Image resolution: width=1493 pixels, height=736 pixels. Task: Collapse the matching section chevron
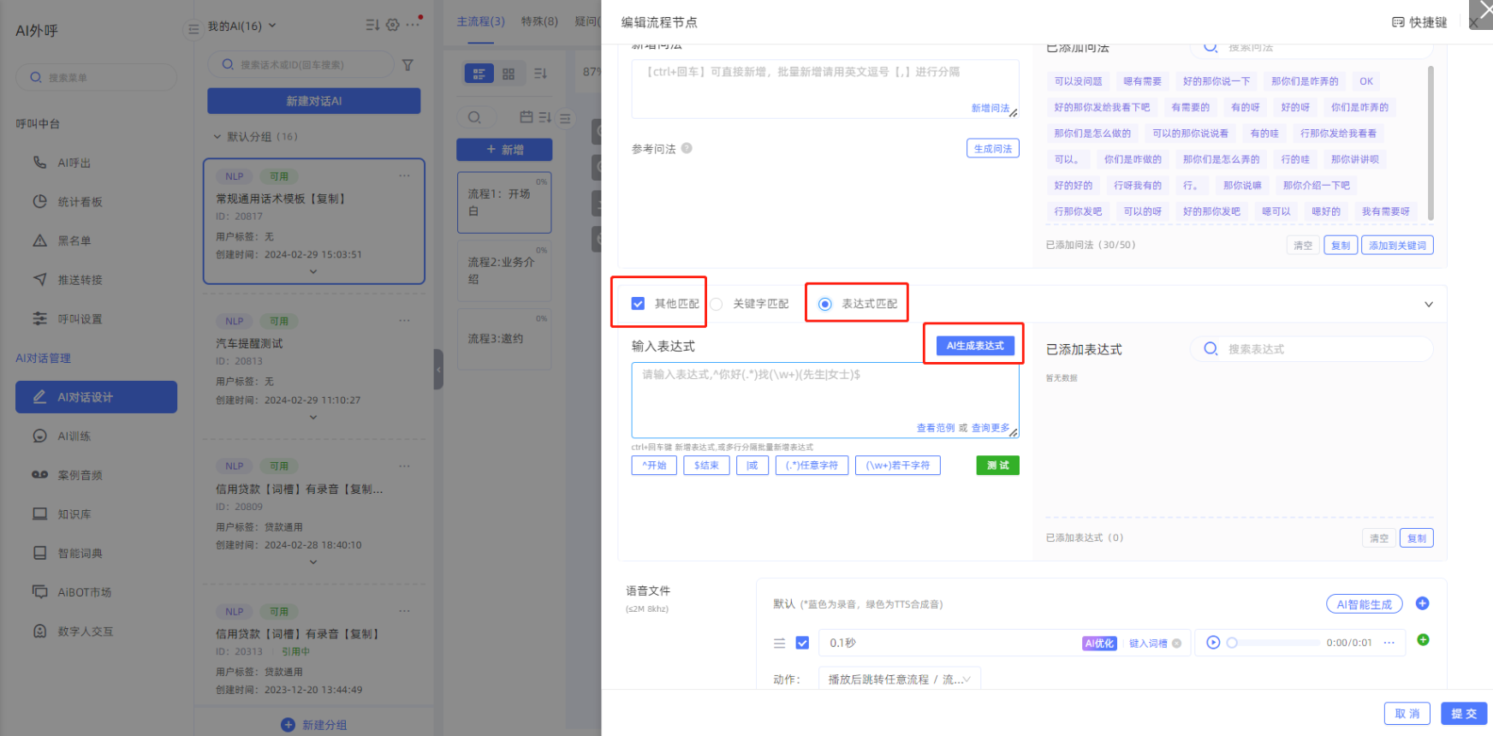(x=1428, y=305)
